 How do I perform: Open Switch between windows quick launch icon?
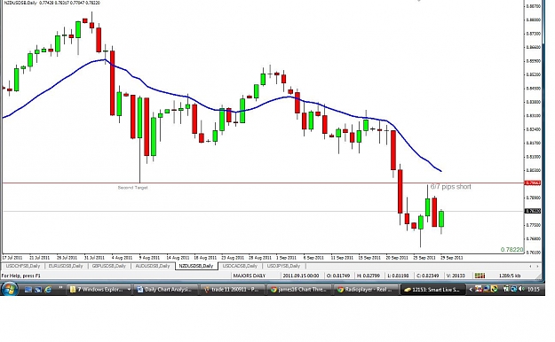[38, 290]
